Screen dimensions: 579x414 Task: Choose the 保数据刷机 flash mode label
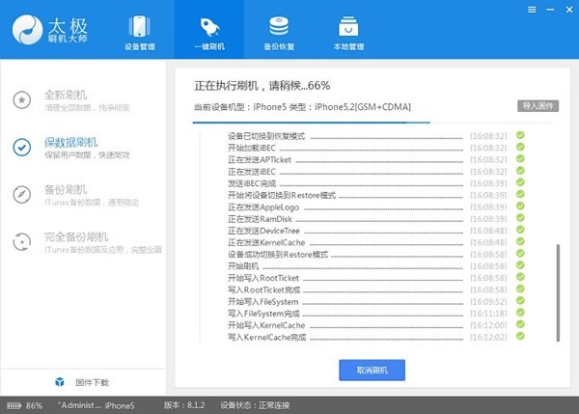[70, 142]
